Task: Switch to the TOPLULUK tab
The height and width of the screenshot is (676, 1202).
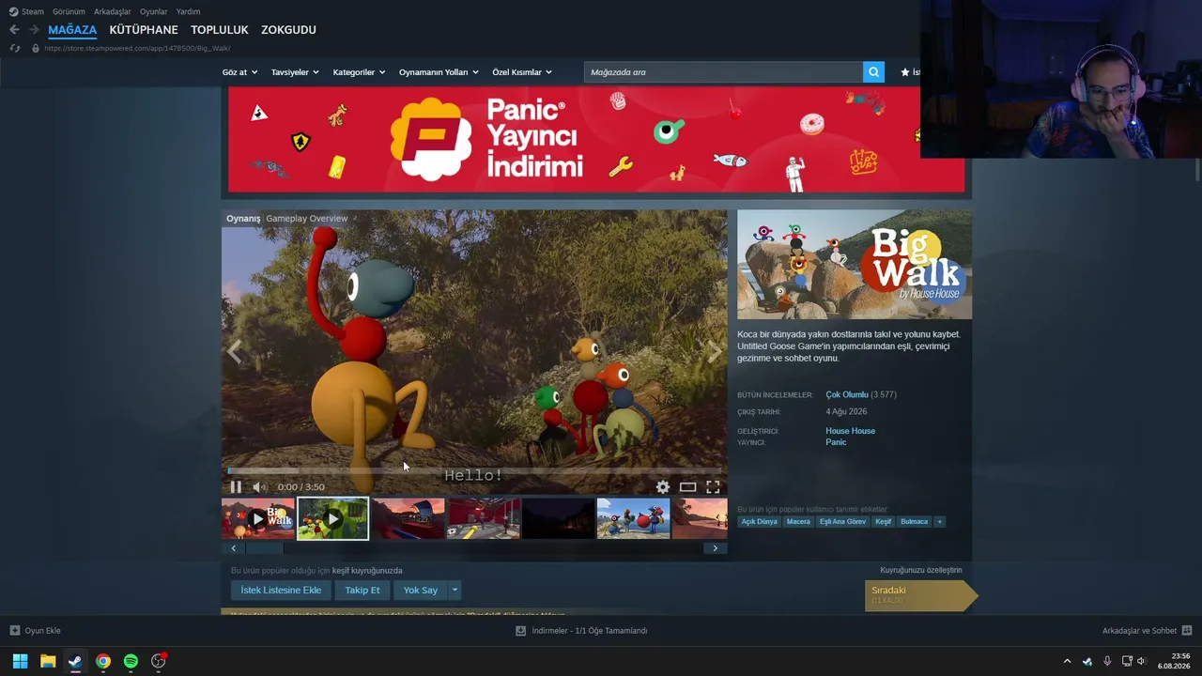Action: point(220,30)
